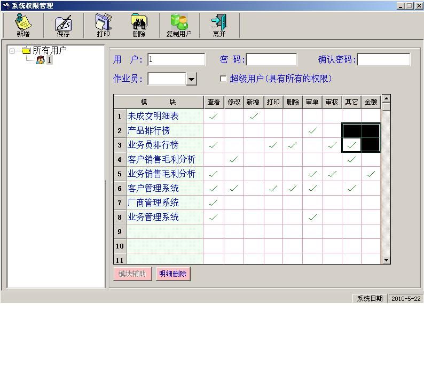Click the 离开 (Exit) door icon
424x365 pixels.
click(x=219, y=26)
